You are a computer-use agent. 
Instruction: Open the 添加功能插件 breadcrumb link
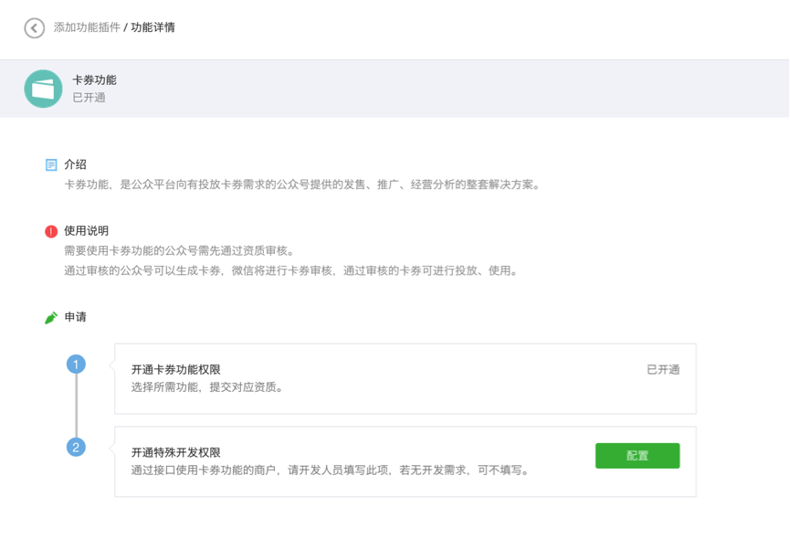click(x=87, y=27)
